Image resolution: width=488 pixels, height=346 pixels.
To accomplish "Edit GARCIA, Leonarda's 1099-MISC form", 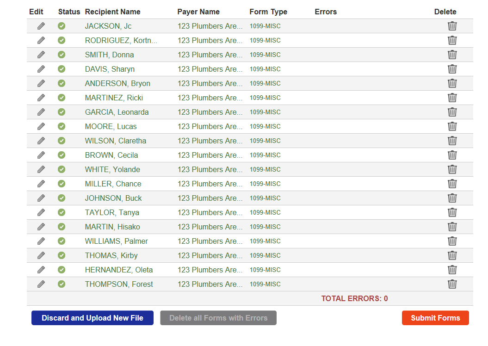I will point(41,111).
